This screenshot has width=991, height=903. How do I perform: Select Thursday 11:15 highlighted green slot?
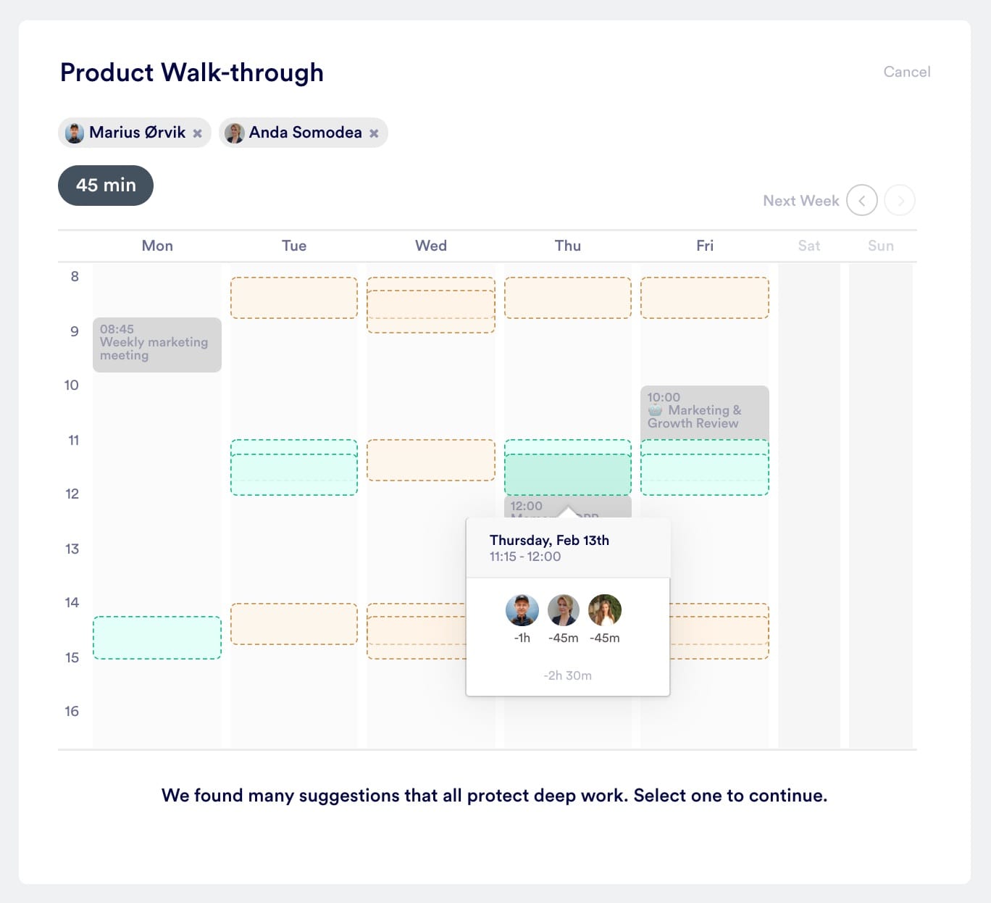[567, 474]
